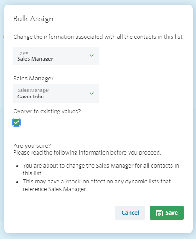This screenshot has height=239, width=196.
Task: Click the grey 'Sales Manager' label above Gavin John
Action: tap(33, 90)
